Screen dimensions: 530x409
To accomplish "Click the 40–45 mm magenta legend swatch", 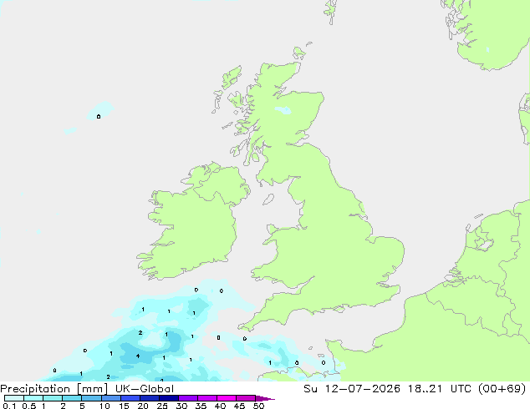I will (227, 398).
